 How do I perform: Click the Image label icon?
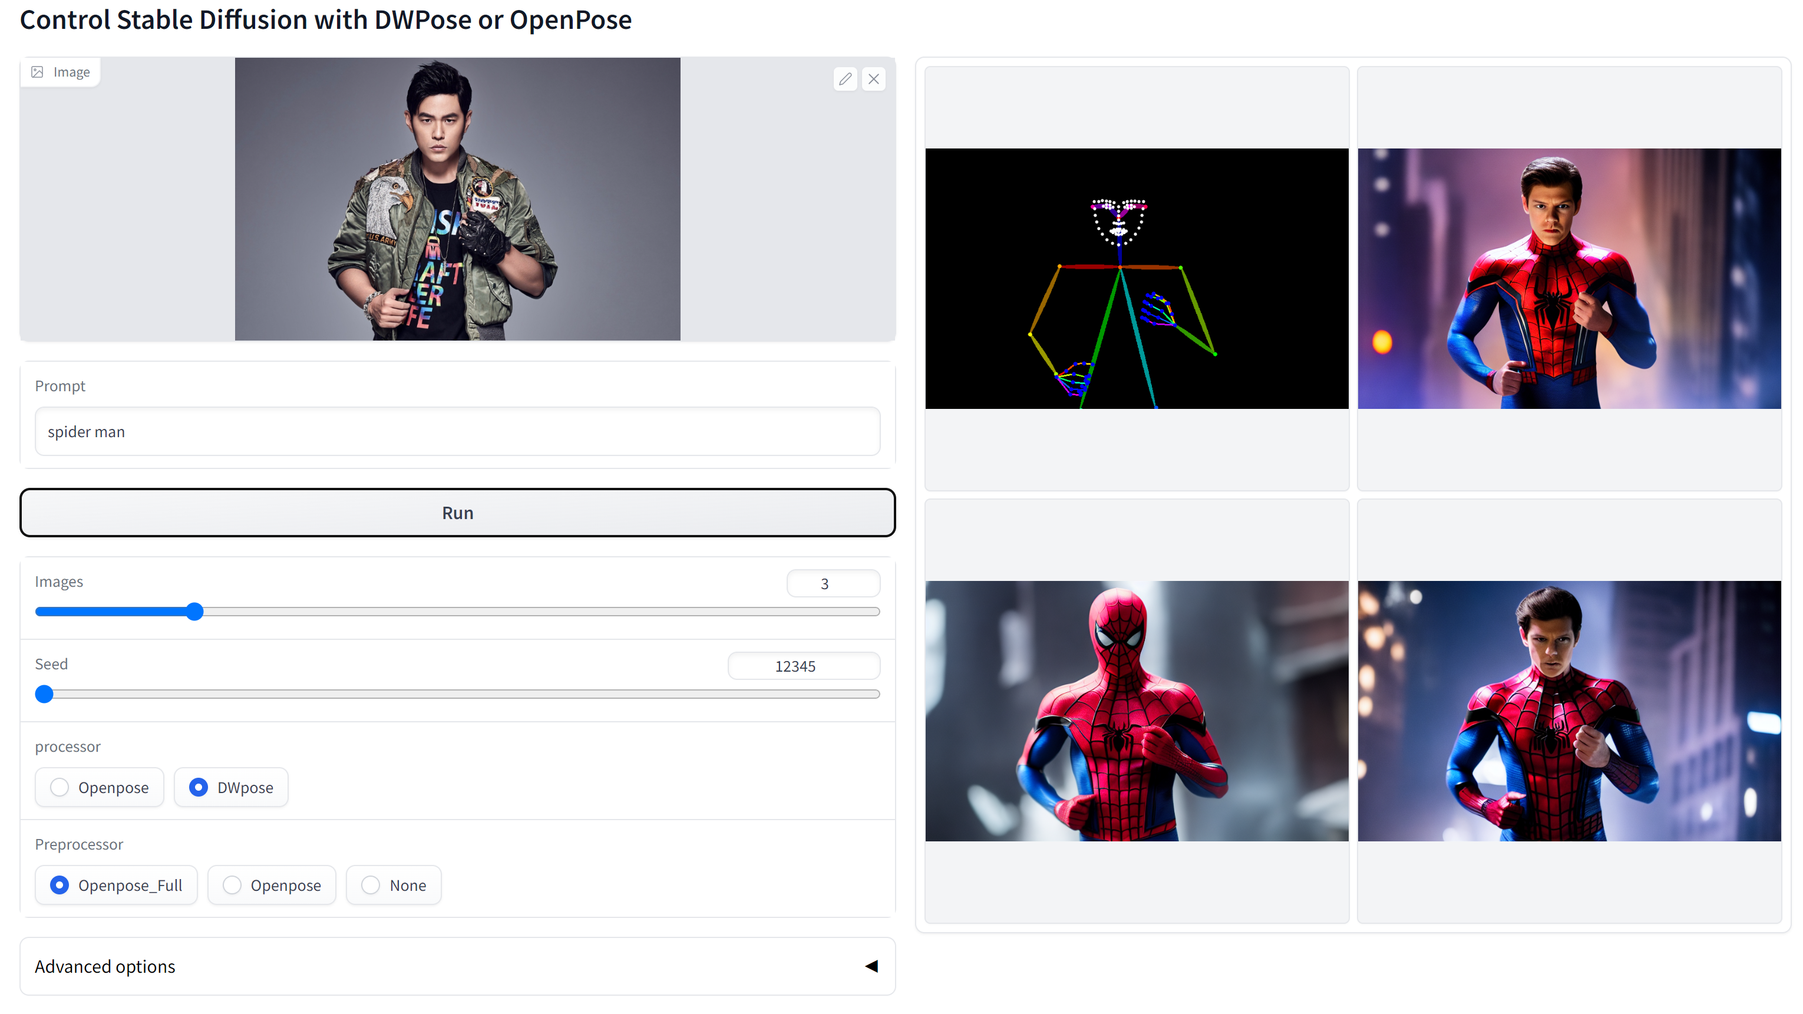click(x=38, y=72)
